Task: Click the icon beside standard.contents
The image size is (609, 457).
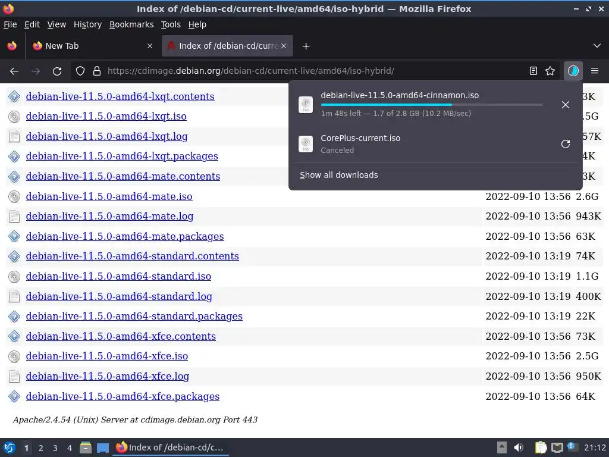Action: pos(14,256)
